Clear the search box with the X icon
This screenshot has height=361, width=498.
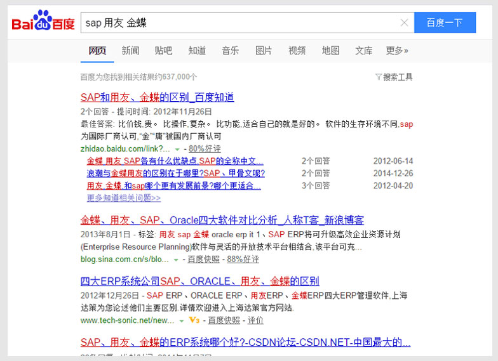[404, 23]
